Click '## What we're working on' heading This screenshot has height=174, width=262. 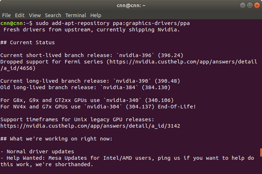(56, 139)
